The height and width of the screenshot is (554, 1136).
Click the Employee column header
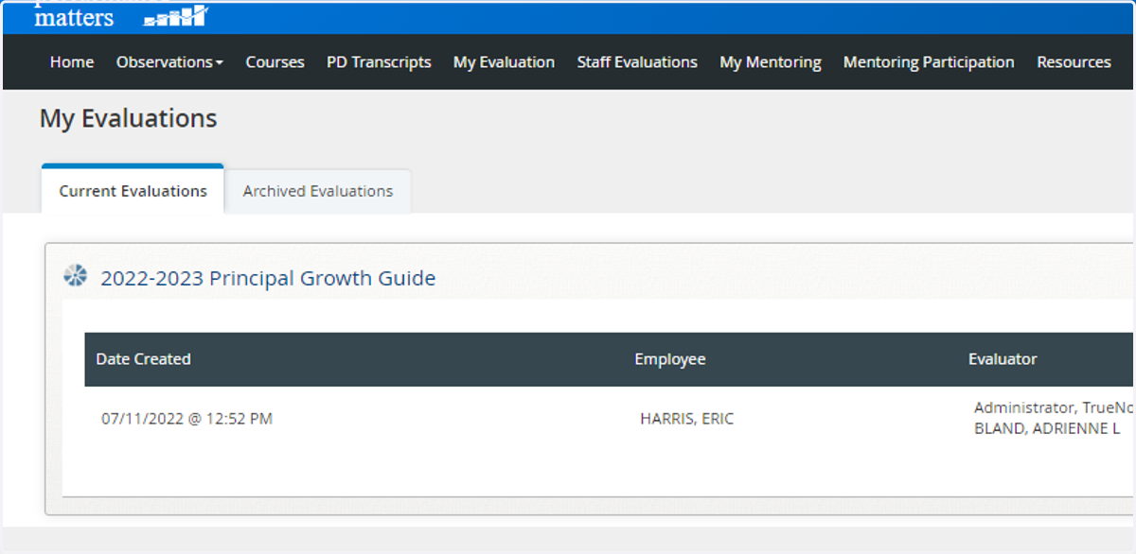click(670, 359)
